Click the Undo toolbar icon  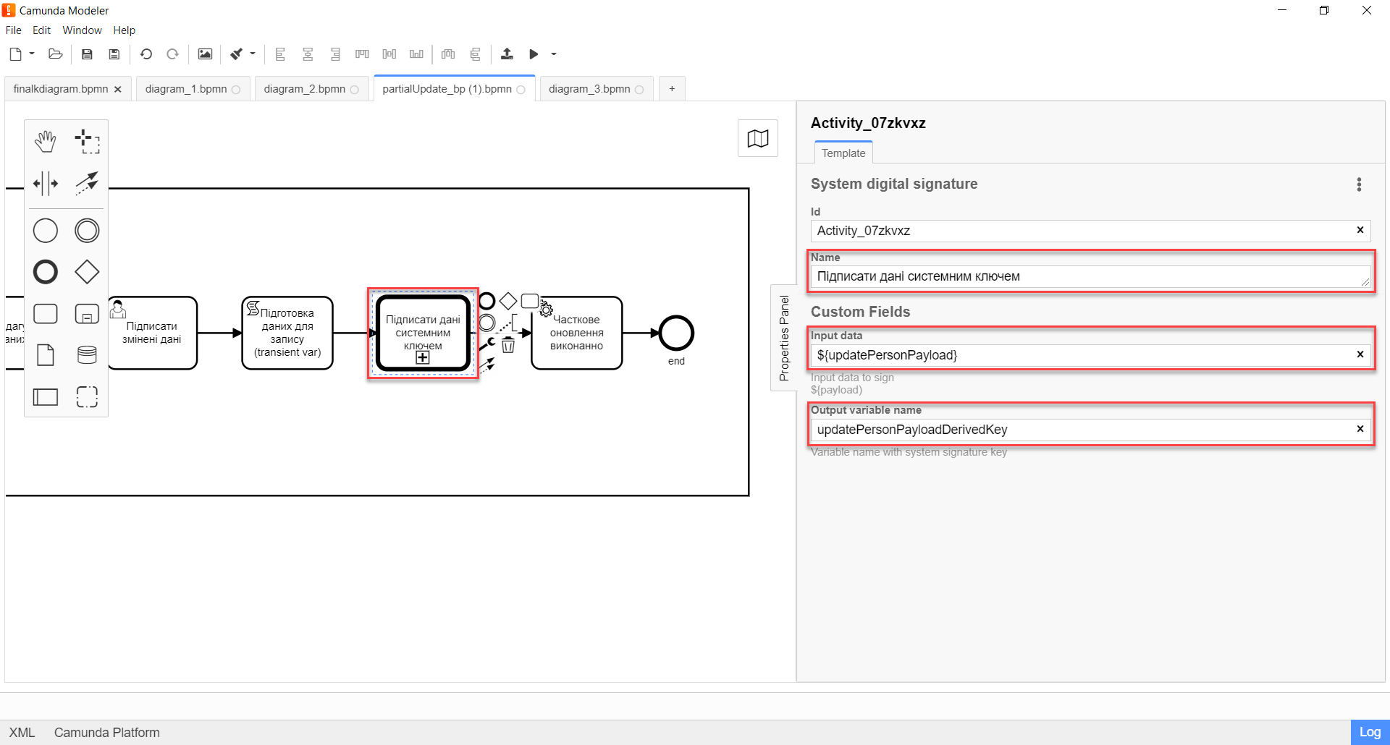point(146,54)
